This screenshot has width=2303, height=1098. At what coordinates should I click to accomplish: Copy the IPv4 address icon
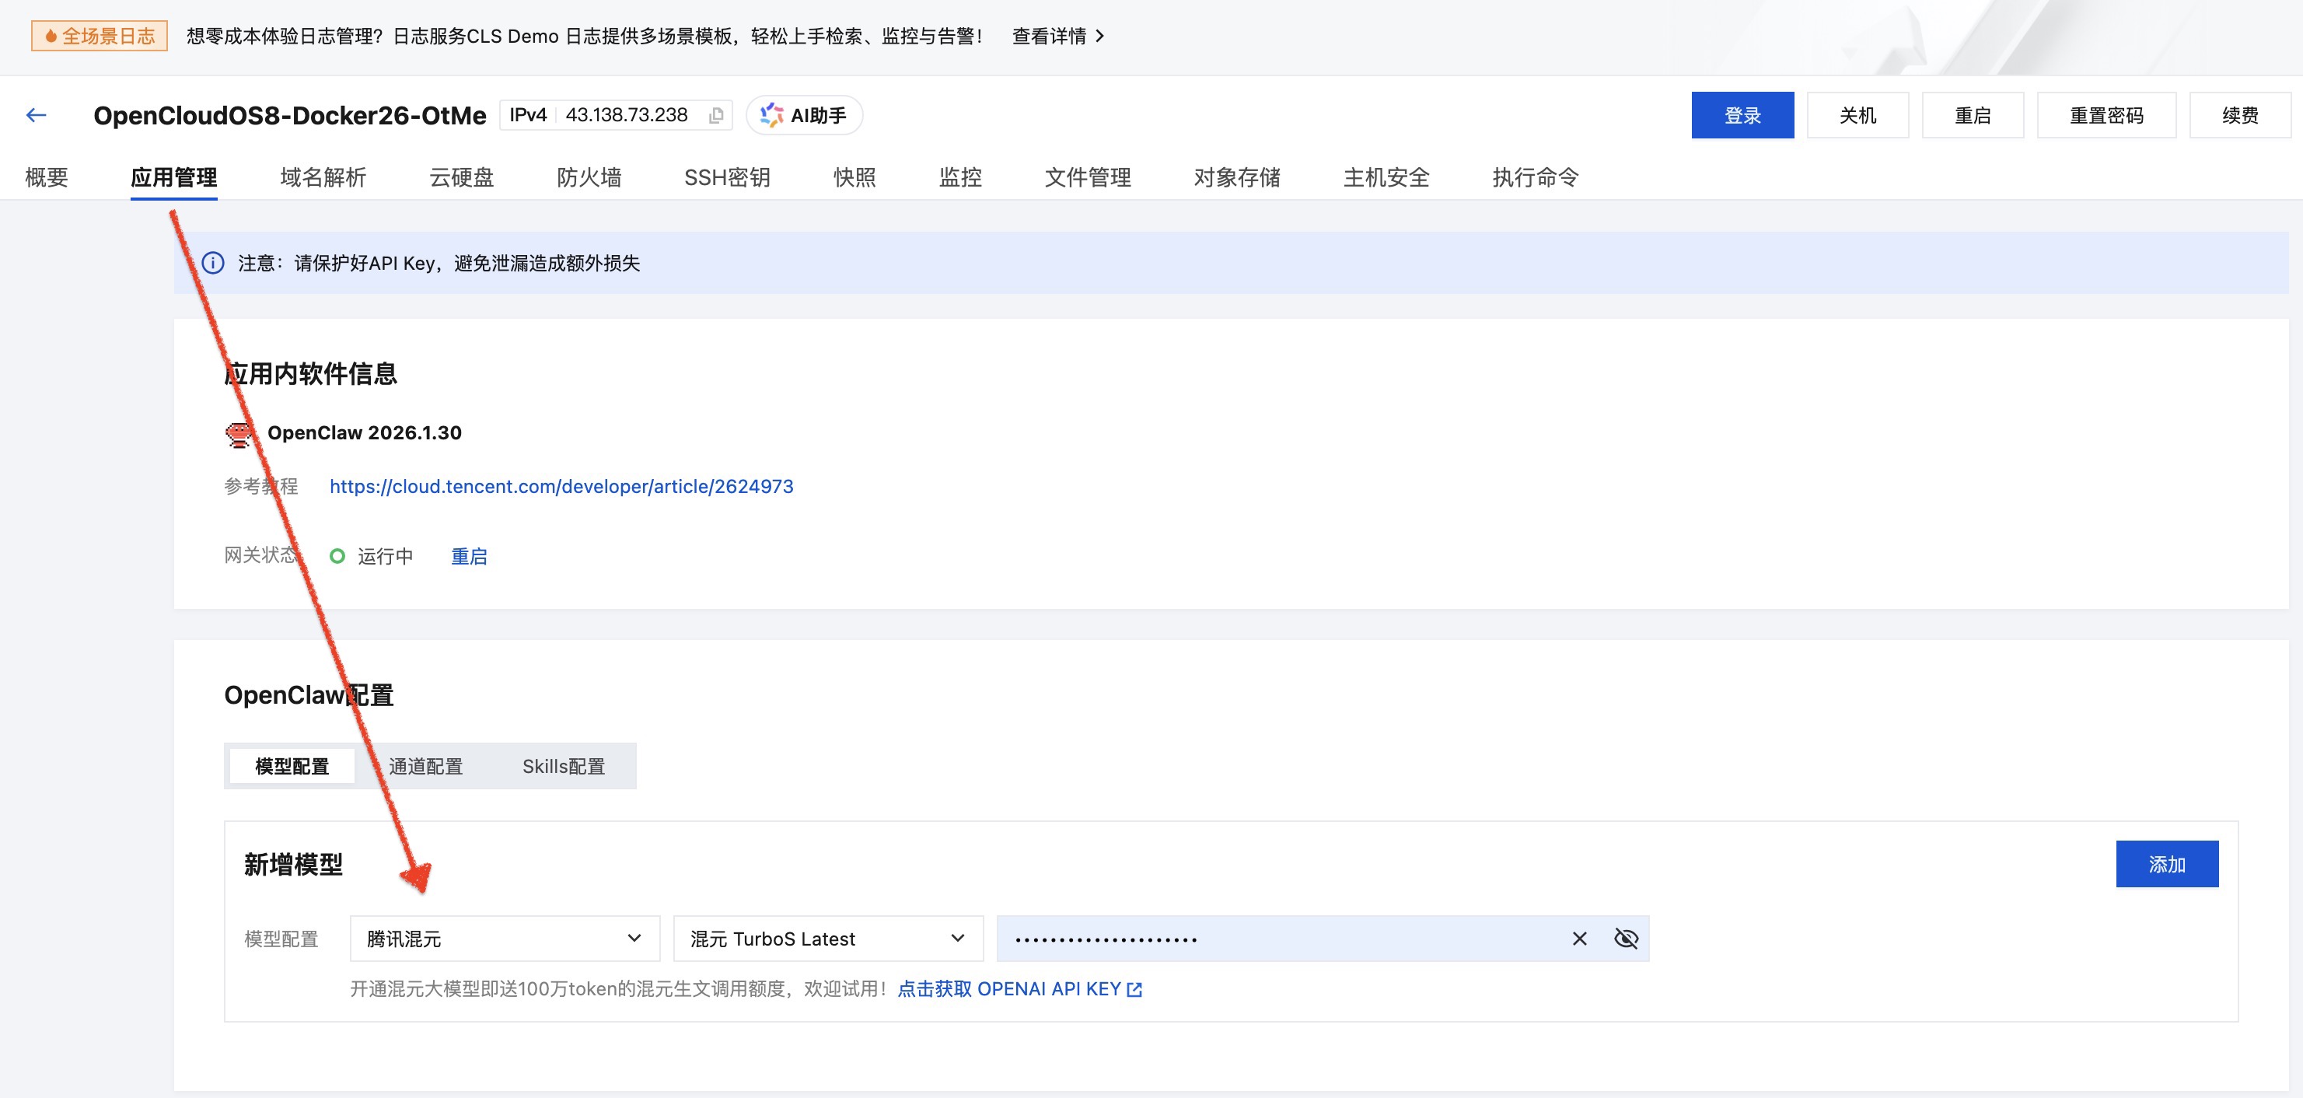coord(716,115)
